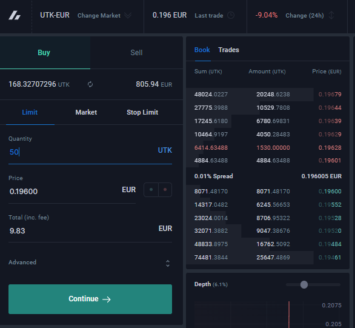Set price to best ask red dot
This screenshot has width=355, height=328.
(165, 190)
